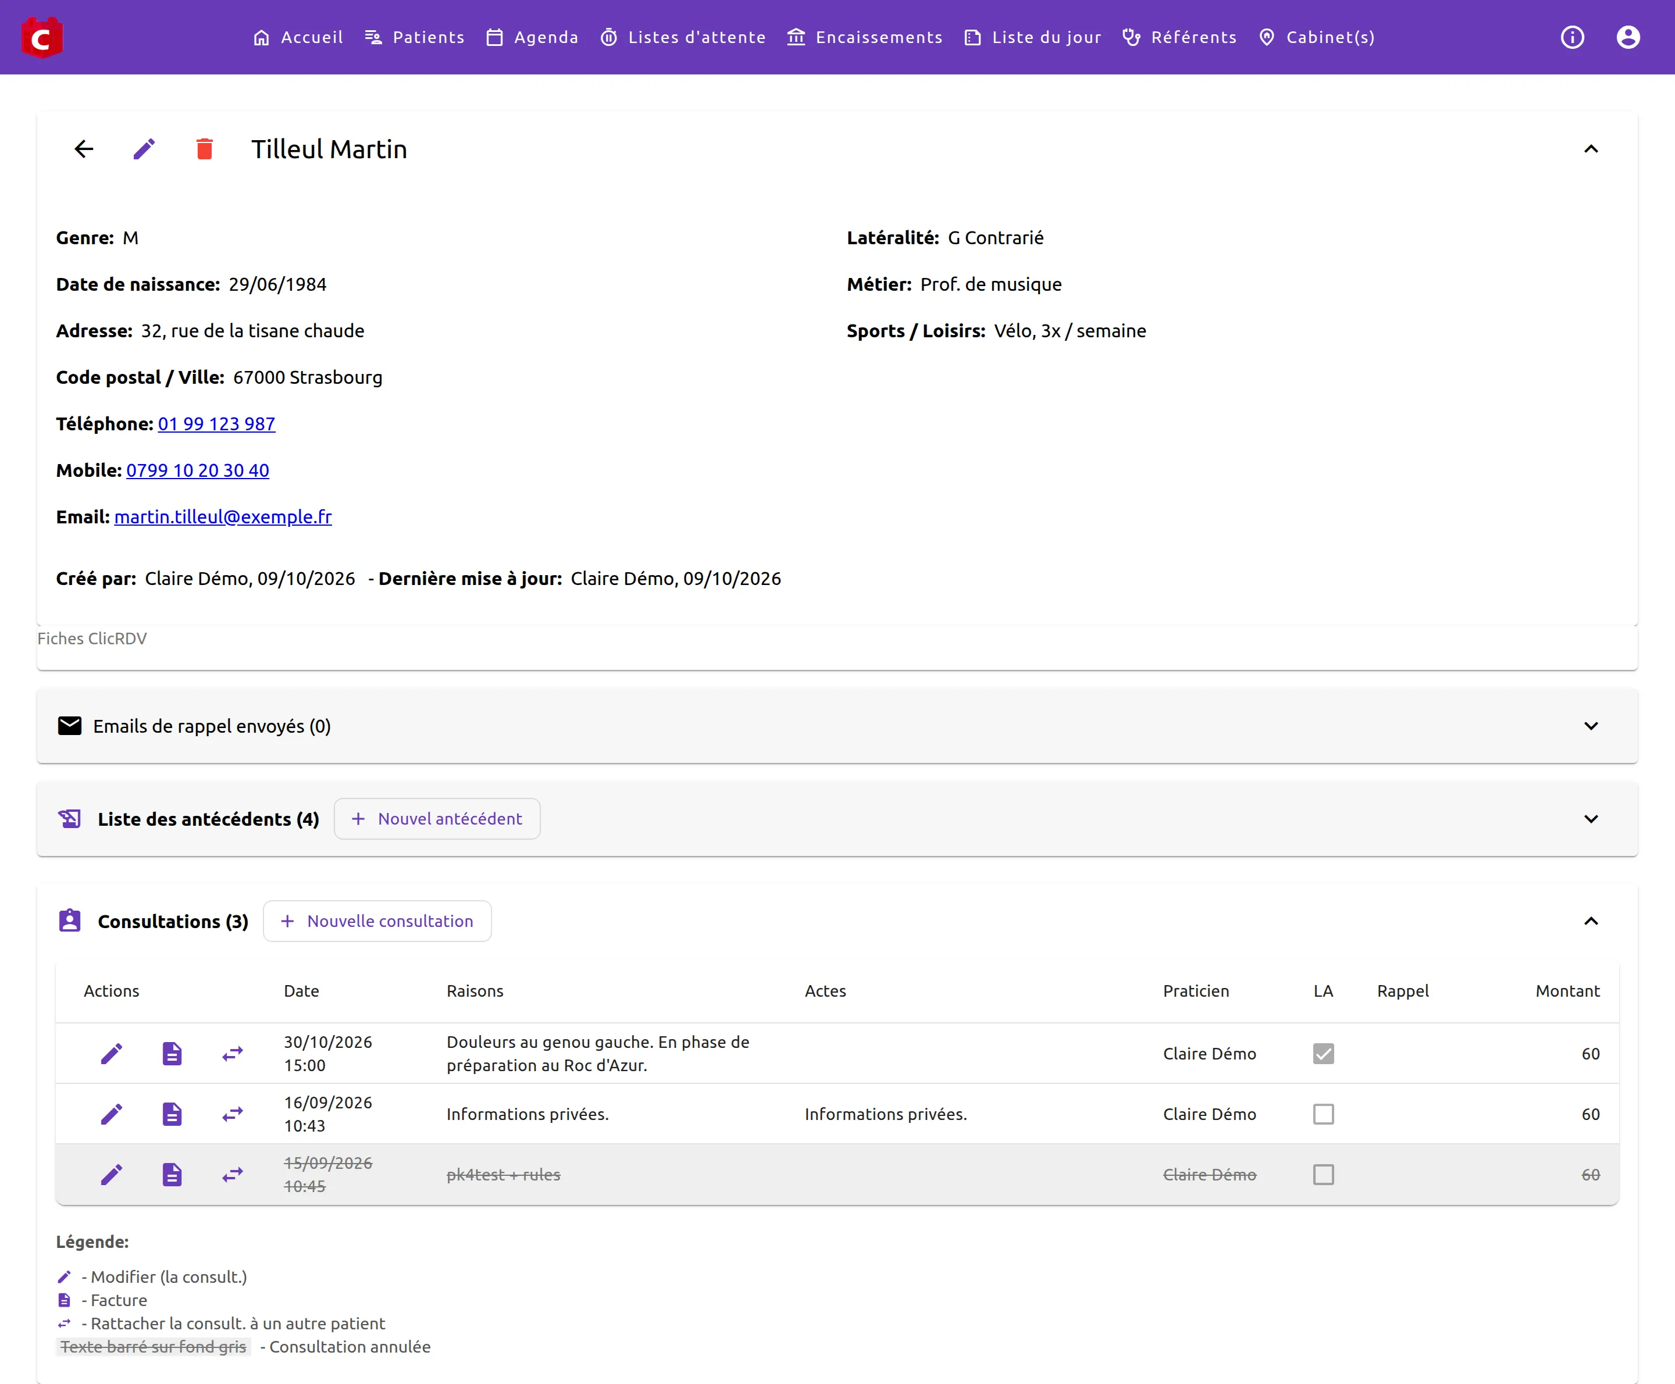The height and width of the screenshot is (1384, 1675).
Task: Open Patients in the navigation bar
Action: coord(415,37)
